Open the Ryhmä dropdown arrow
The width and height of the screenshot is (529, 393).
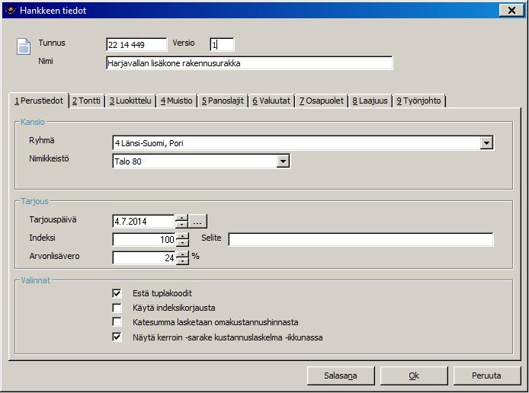click(x=486, y=143)
